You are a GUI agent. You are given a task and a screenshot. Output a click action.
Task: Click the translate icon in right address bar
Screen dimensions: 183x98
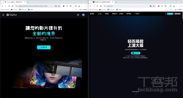coord(151,6)
